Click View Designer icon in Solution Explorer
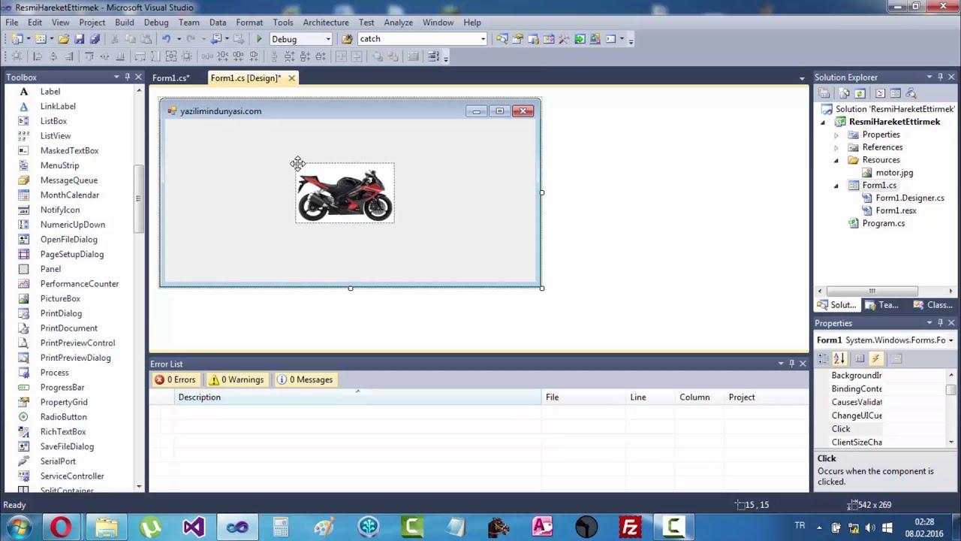 895,93
